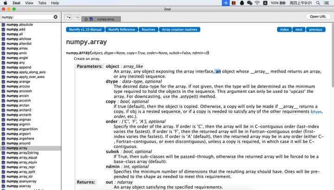Image resolution: width=334 pixels, height=190 pixels.
Task: Open the Help menu
Action: pyautogui.click(x=55, y=3)
